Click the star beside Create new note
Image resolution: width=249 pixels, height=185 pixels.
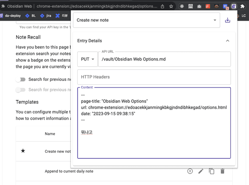coord(23,151)
